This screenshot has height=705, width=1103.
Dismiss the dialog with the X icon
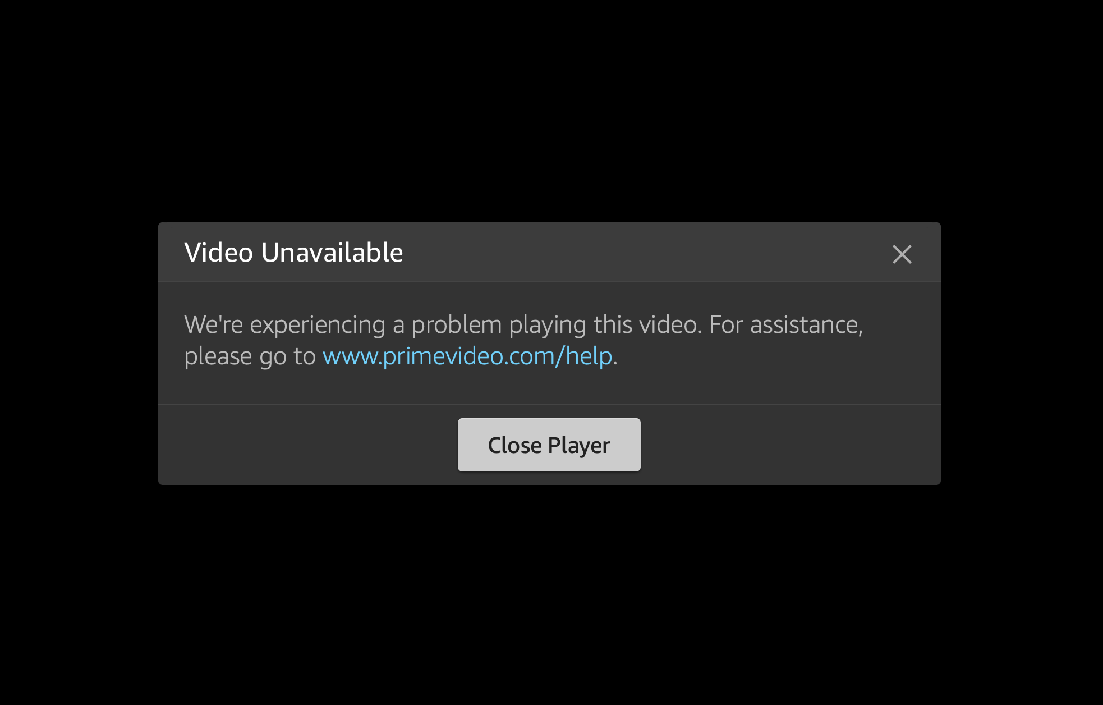pyautogui.click(x=902, y=254)
